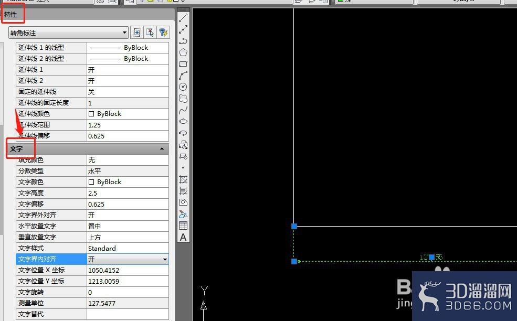Viewport: 517px width, 321px height.
Task: Click the 文字界外对齐 开 value
Action: click(128, 215)
